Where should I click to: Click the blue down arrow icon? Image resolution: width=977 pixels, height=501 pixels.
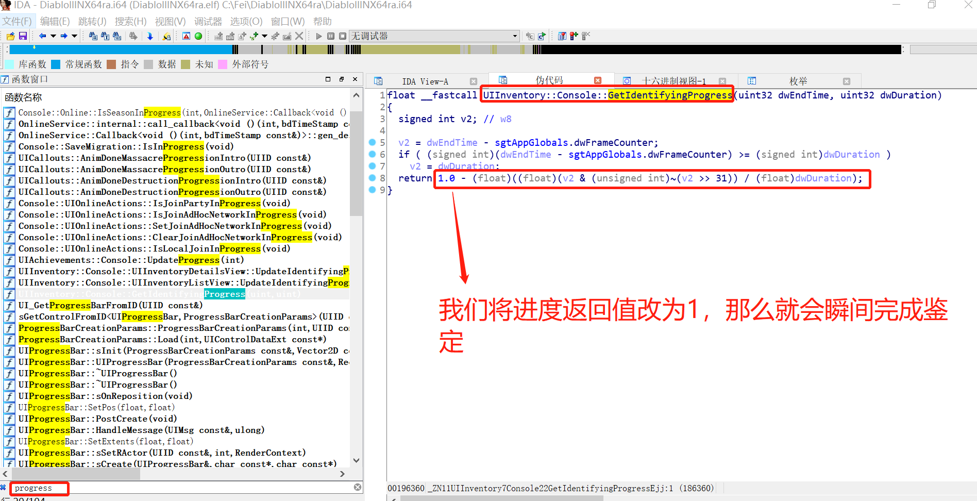[x=150, y=36]
